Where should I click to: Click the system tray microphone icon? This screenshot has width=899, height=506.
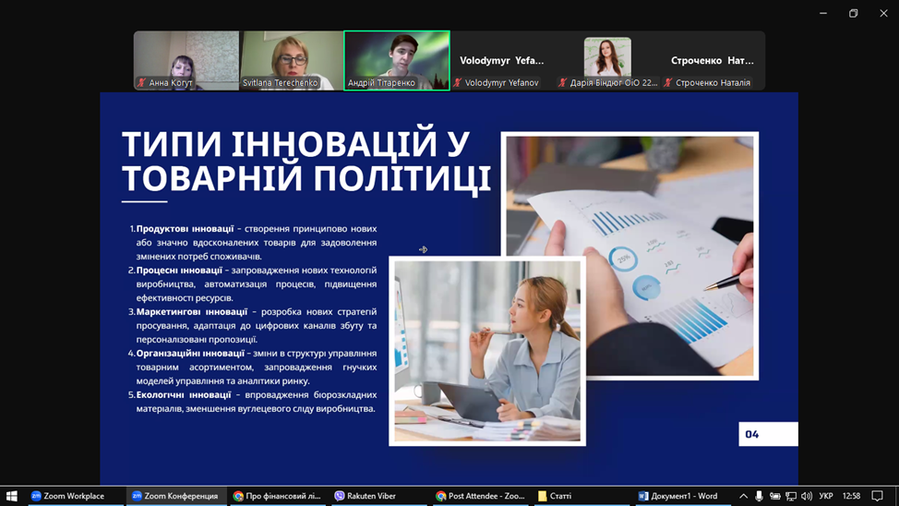point(759,496)
